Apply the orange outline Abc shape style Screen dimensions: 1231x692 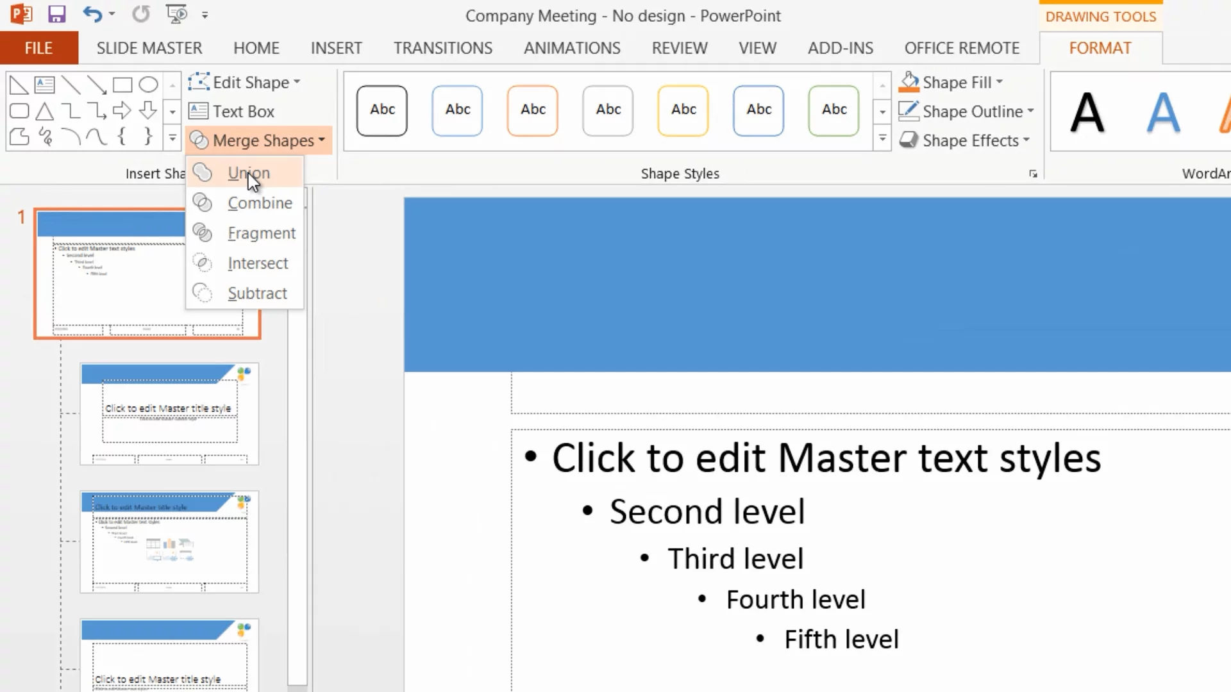pos(532,110)
